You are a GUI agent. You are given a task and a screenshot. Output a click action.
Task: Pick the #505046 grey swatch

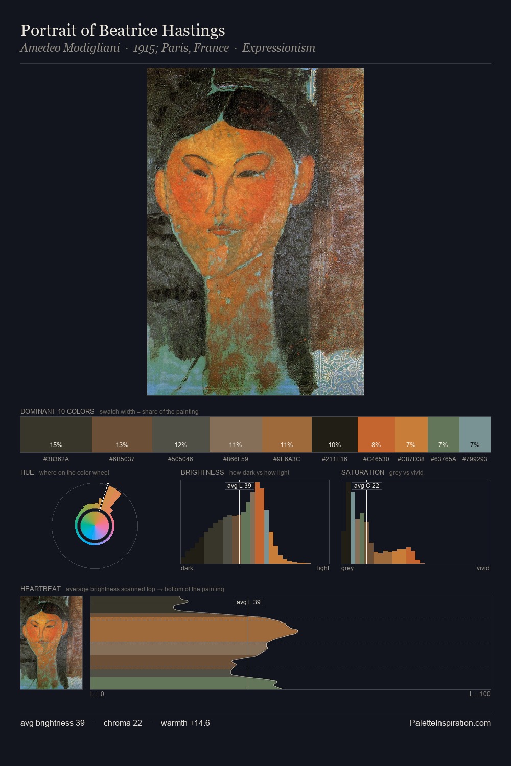(181, 435)
